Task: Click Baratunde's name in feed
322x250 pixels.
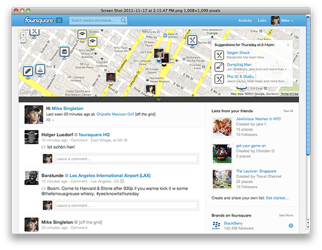Action: click(52, 176)
